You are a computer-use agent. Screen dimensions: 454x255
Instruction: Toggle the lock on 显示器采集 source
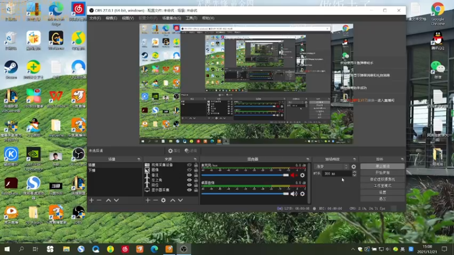pos(196,190)
